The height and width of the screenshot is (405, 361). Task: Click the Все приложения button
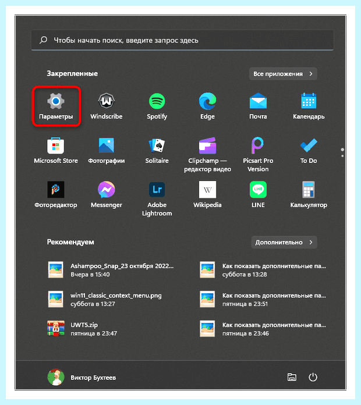point(283,74)
